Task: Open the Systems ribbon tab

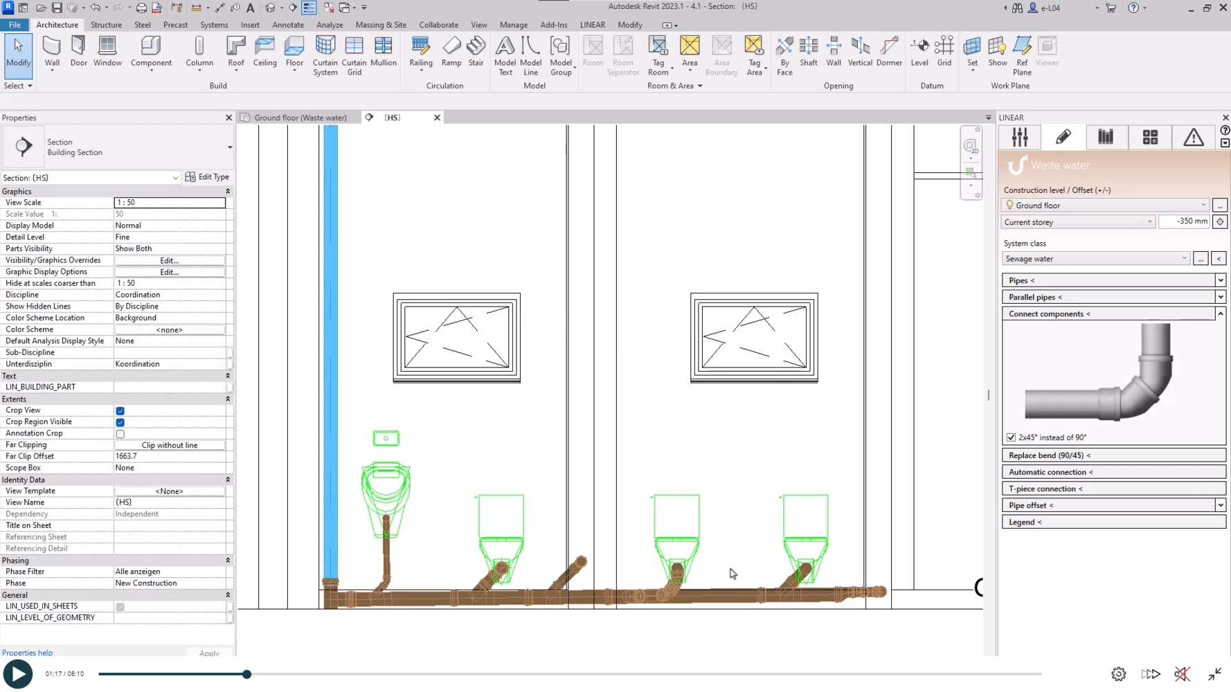Action: 214,25
